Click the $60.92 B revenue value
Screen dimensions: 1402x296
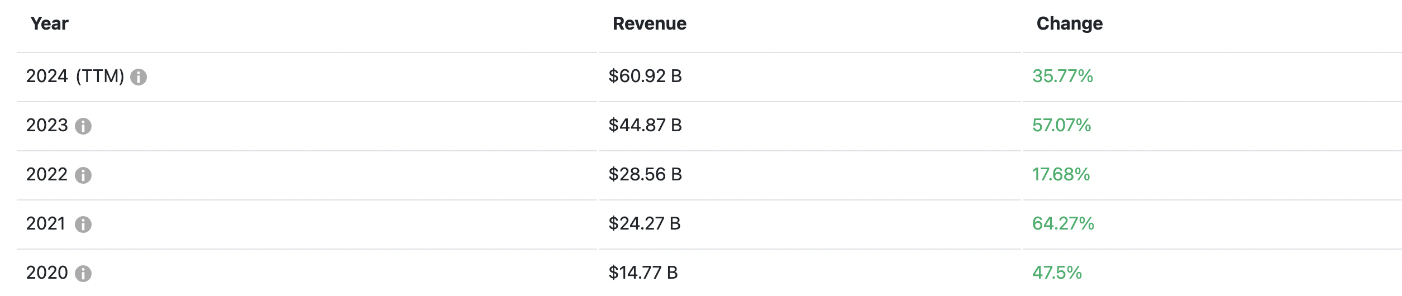coord(645,76)
